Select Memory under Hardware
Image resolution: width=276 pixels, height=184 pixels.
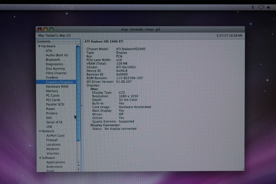(x=52, y=91)
